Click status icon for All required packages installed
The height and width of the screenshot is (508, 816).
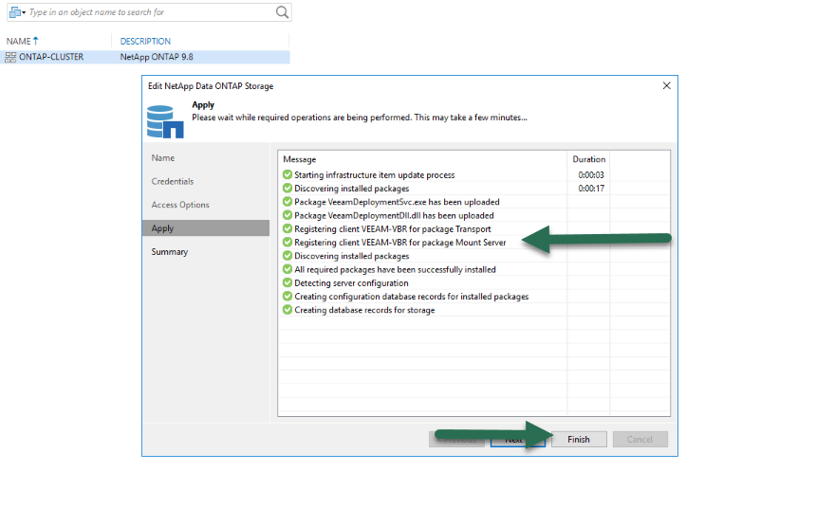click(287, 269)
